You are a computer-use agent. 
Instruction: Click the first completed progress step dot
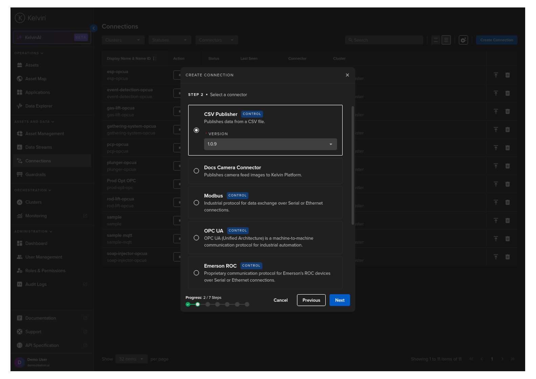188,305
